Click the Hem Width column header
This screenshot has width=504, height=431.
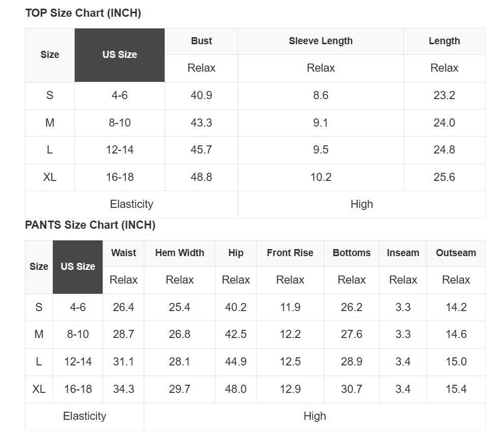coord(179,253)
